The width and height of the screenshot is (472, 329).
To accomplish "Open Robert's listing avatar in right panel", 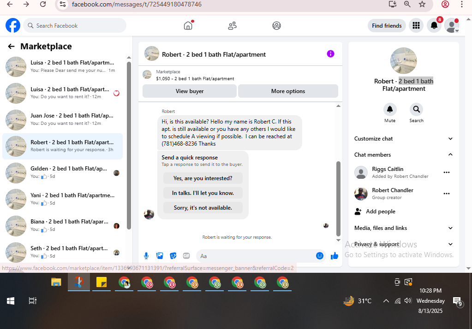I will pyautogui.click(x=403, y=61).
